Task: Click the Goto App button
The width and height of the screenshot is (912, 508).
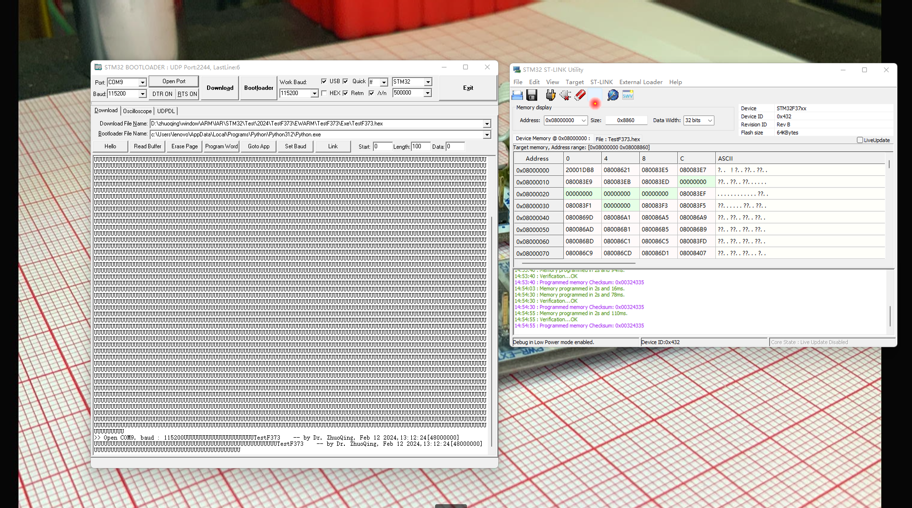Action: tap(258, 146)
